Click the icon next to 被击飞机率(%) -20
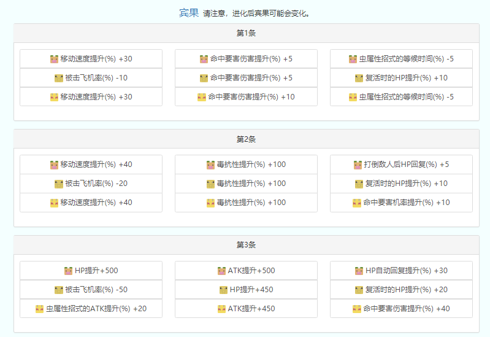Viewport: 490px width, 337px height. [59, 184]
